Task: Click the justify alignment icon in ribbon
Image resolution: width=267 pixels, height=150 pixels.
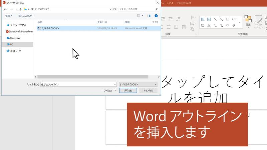Action: coord(169,27)
